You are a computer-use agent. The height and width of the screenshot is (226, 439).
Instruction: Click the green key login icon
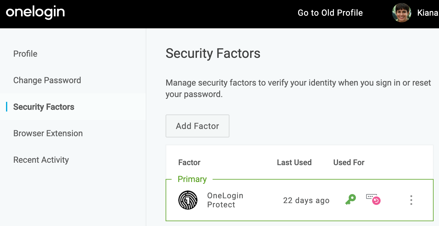click(x=350, y=200)
